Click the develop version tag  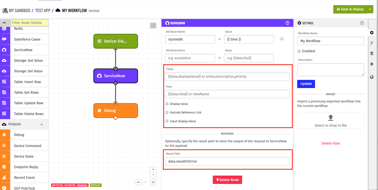94,11
